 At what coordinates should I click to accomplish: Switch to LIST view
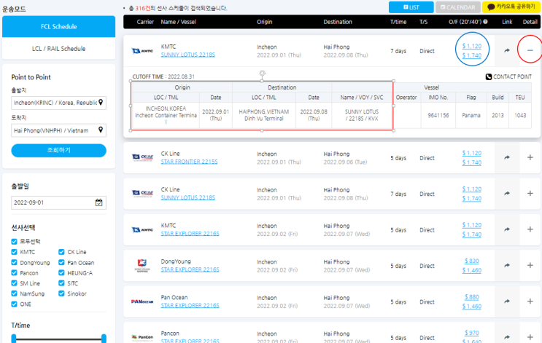point(411,7)
